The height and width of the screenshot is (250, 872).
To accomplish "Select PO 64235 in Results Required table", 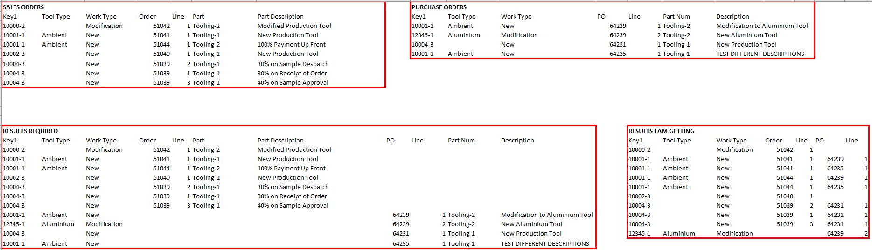I will coord(401,244).
